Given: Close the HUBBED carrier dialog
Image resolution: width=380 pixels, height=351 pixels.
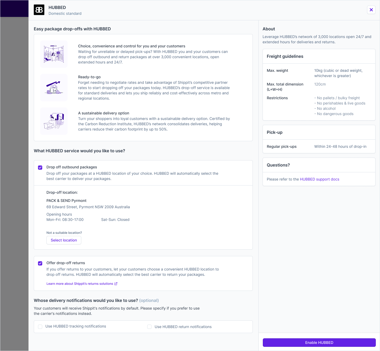Looking at the screenshot, I should pos(371,10).
